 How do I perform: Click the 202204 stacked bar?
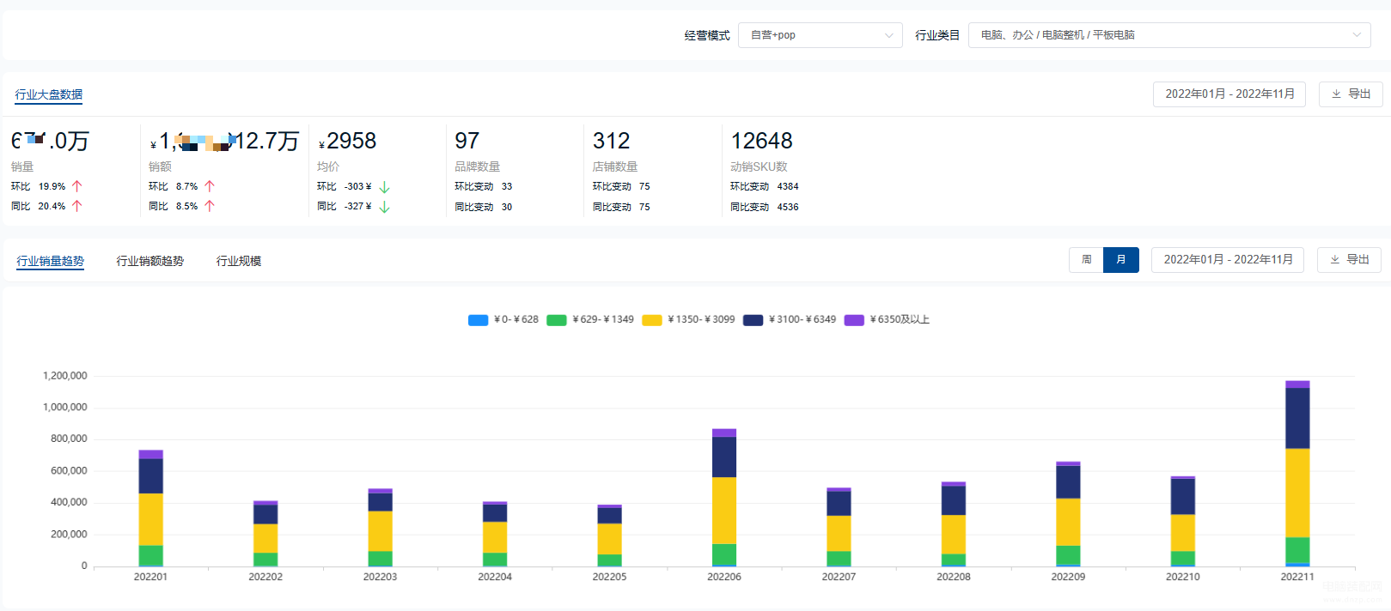495,534
